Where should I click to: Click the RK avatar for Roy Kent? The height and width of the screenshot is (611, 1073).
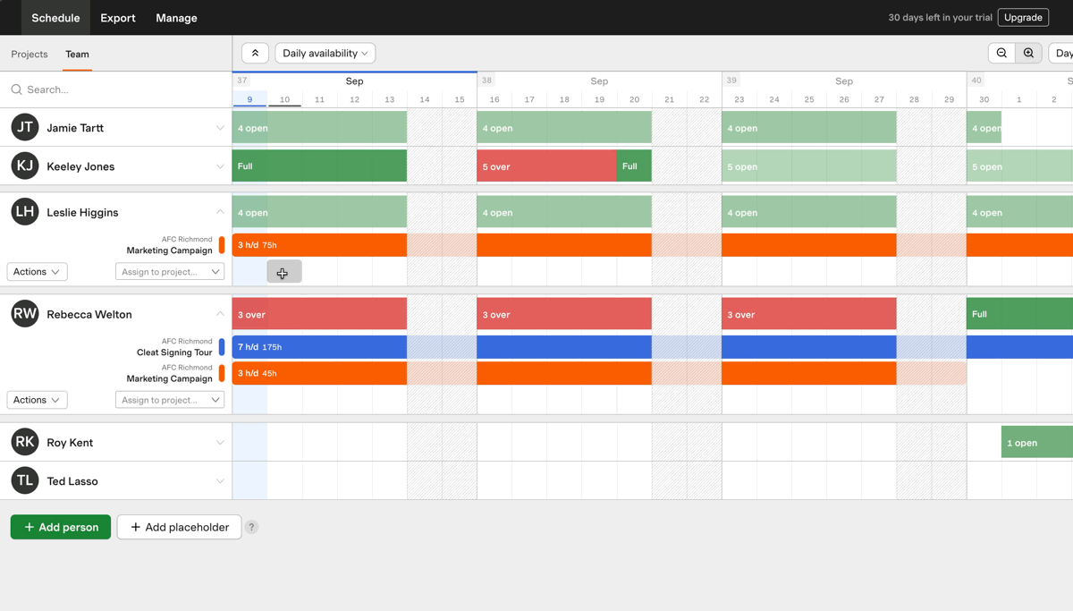[x=25, y=442]
